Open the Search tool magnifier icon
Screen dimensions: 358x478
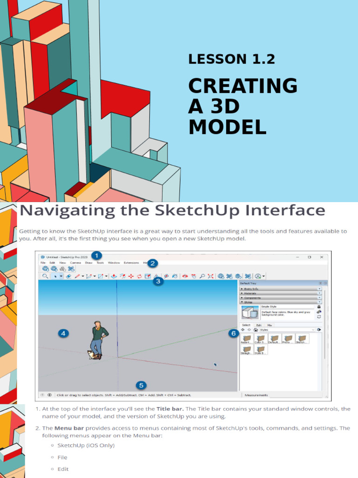pyautogui.click(x=45, y=276)
